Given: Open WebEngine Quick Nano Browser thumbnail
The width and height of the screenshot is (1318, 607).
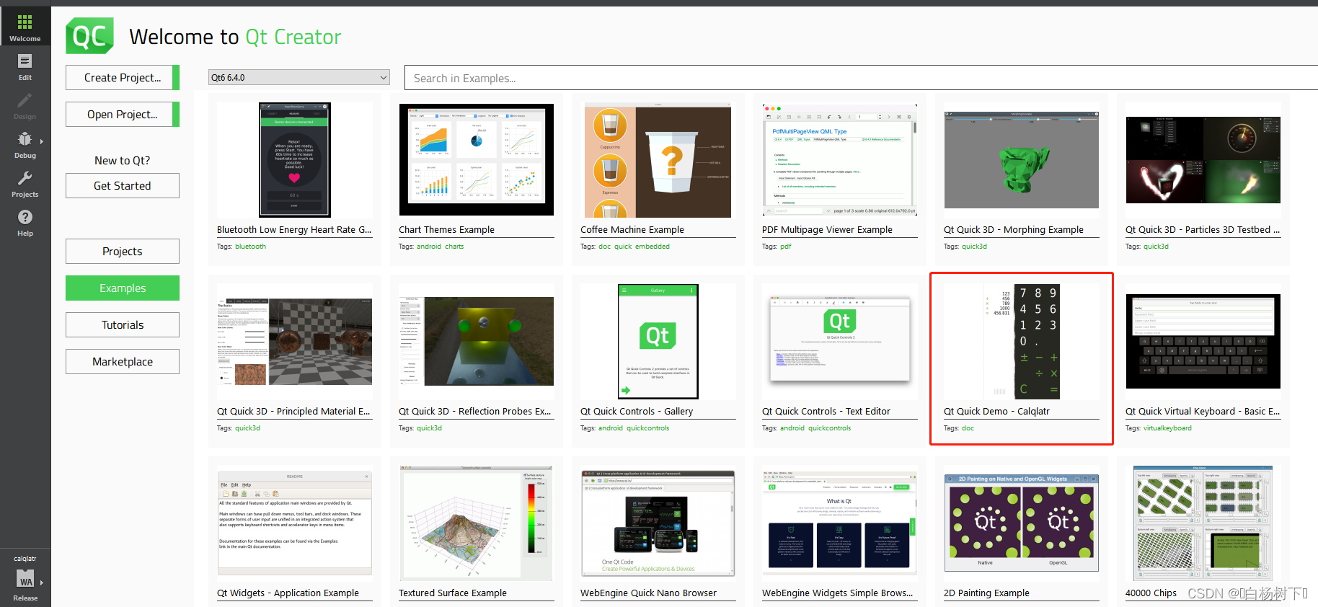Looking at the screenshot, I should tap(658, 523).
